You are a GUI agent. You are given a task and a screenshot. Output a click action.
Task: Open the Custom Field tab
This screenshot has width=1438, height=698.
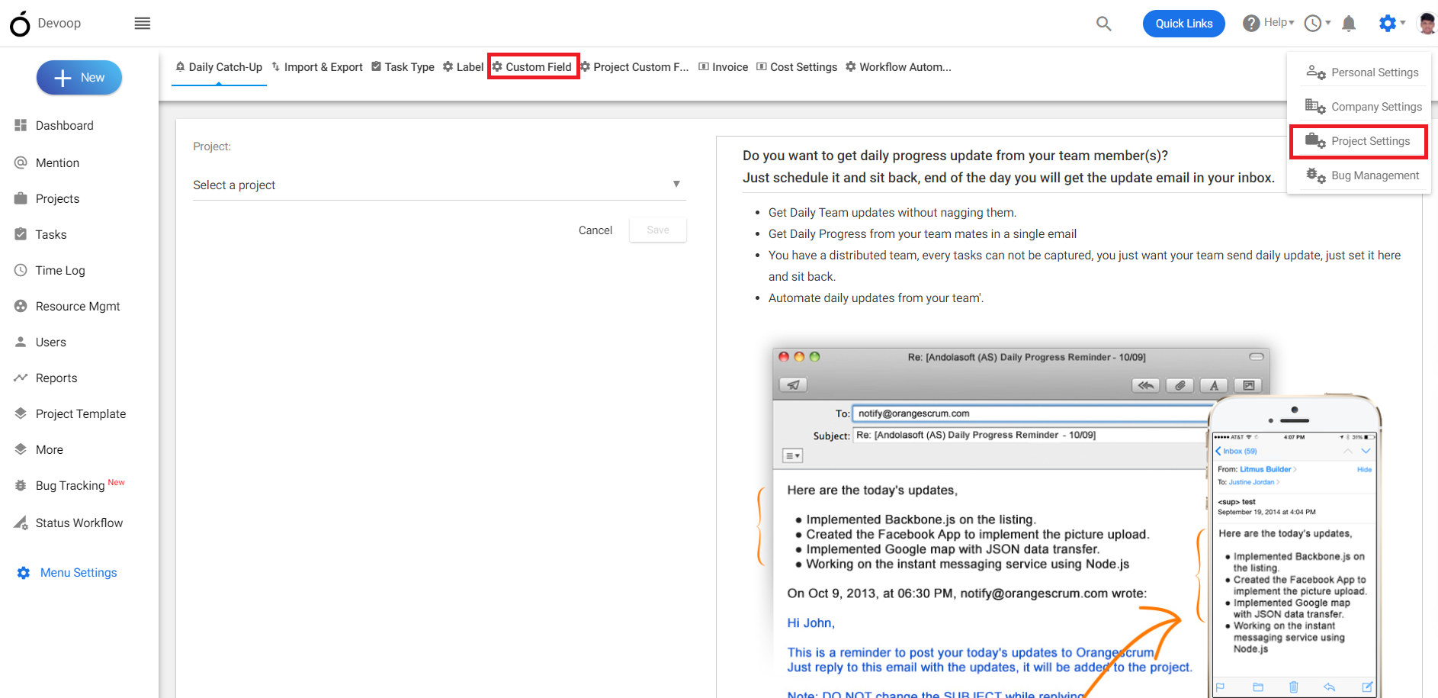pyautogui.click(x=532, y=67)
